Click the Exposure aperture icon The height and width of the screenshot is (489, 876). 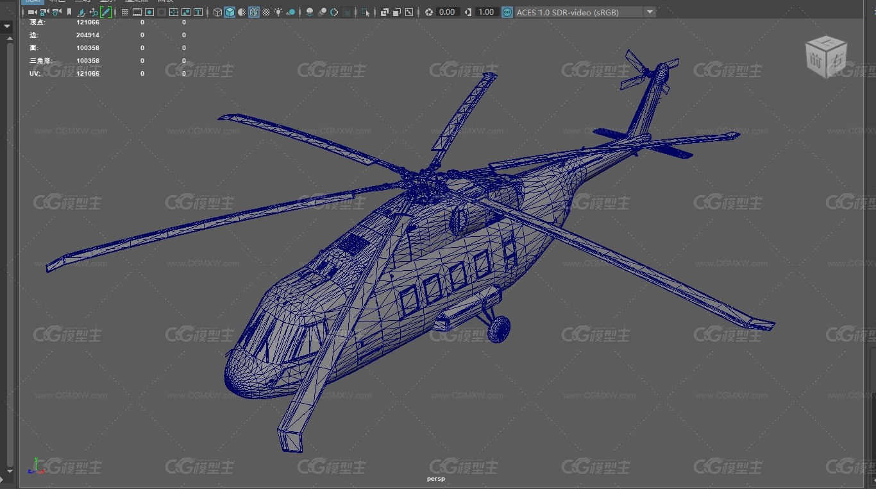[429, 12]
